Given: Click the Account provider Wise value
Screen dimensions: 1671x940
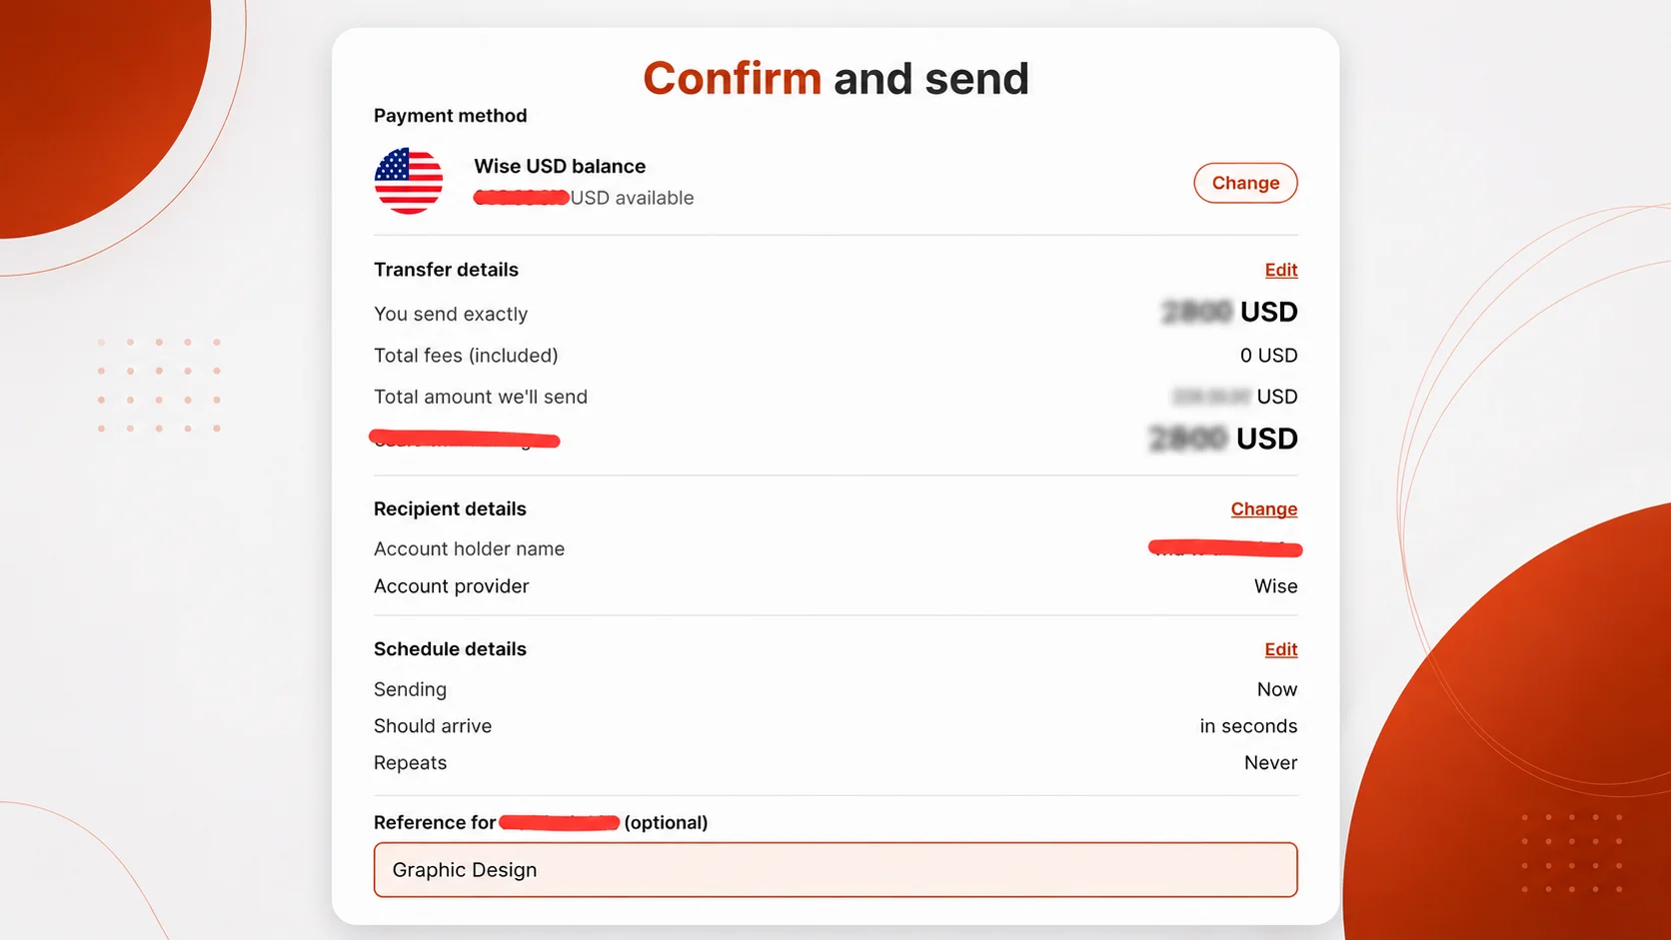Looking at the screenshot, I should coord(1275,586).
